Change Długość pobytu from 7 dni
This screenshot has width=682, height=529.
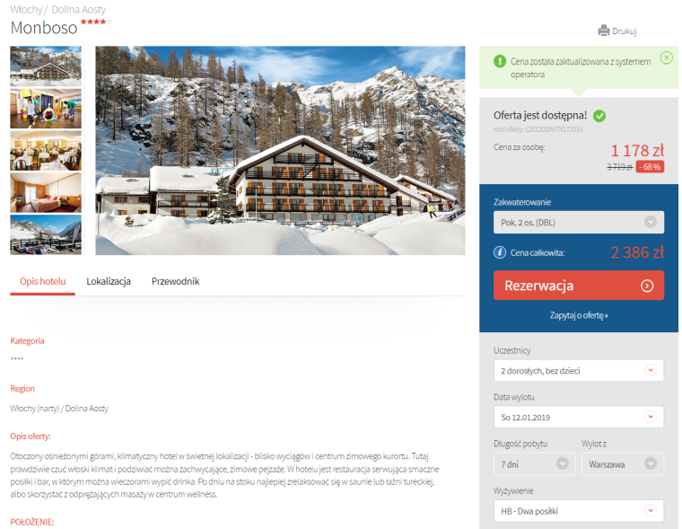tap(535, 464)
